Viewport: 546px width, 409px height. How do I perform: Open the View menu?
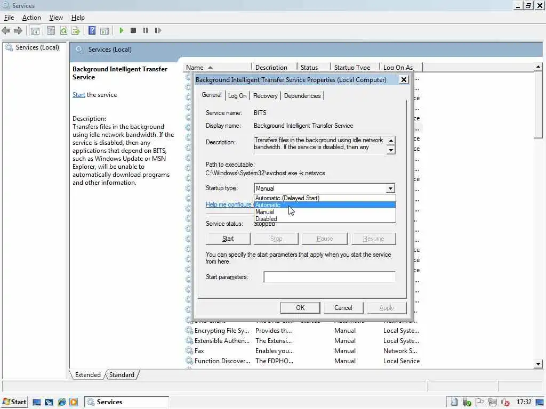click(55, 18)
